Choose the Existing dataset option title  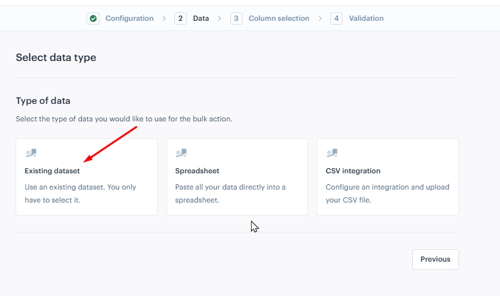52,171
